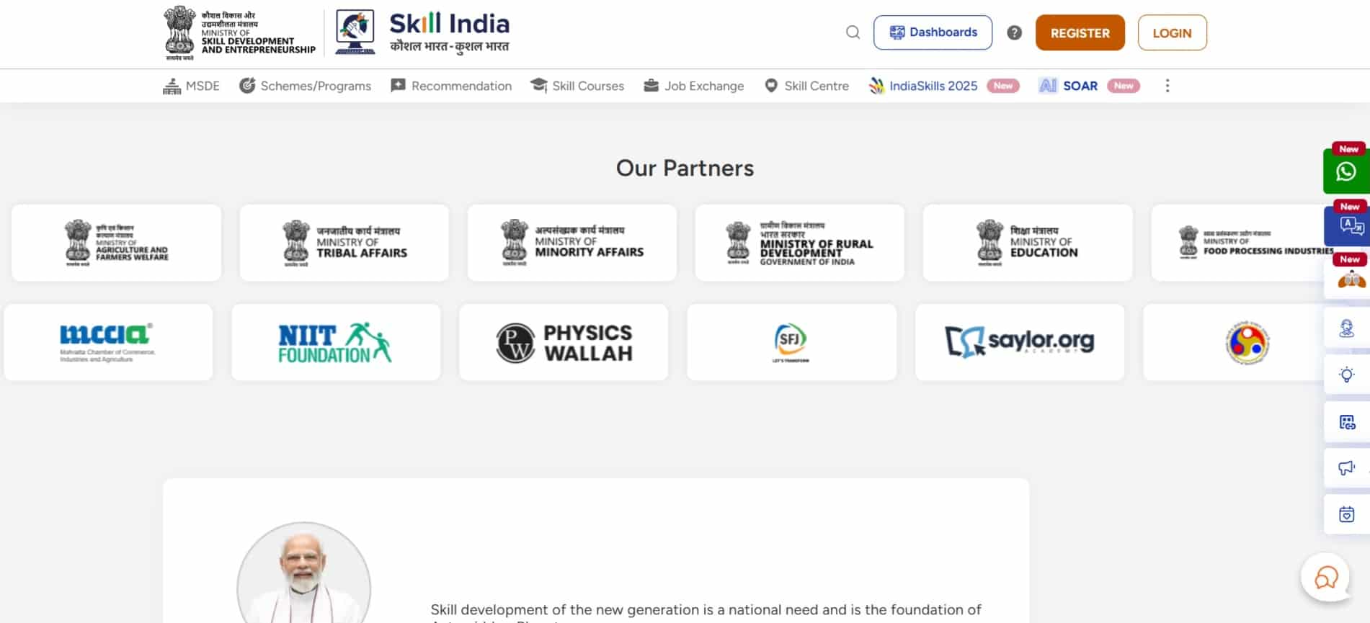The width and height of the screenshot is (1370, 623).
Task: Select Ministry of Tribal Affairs partner card
Action: pyautogui.click(x=344, y=243)
